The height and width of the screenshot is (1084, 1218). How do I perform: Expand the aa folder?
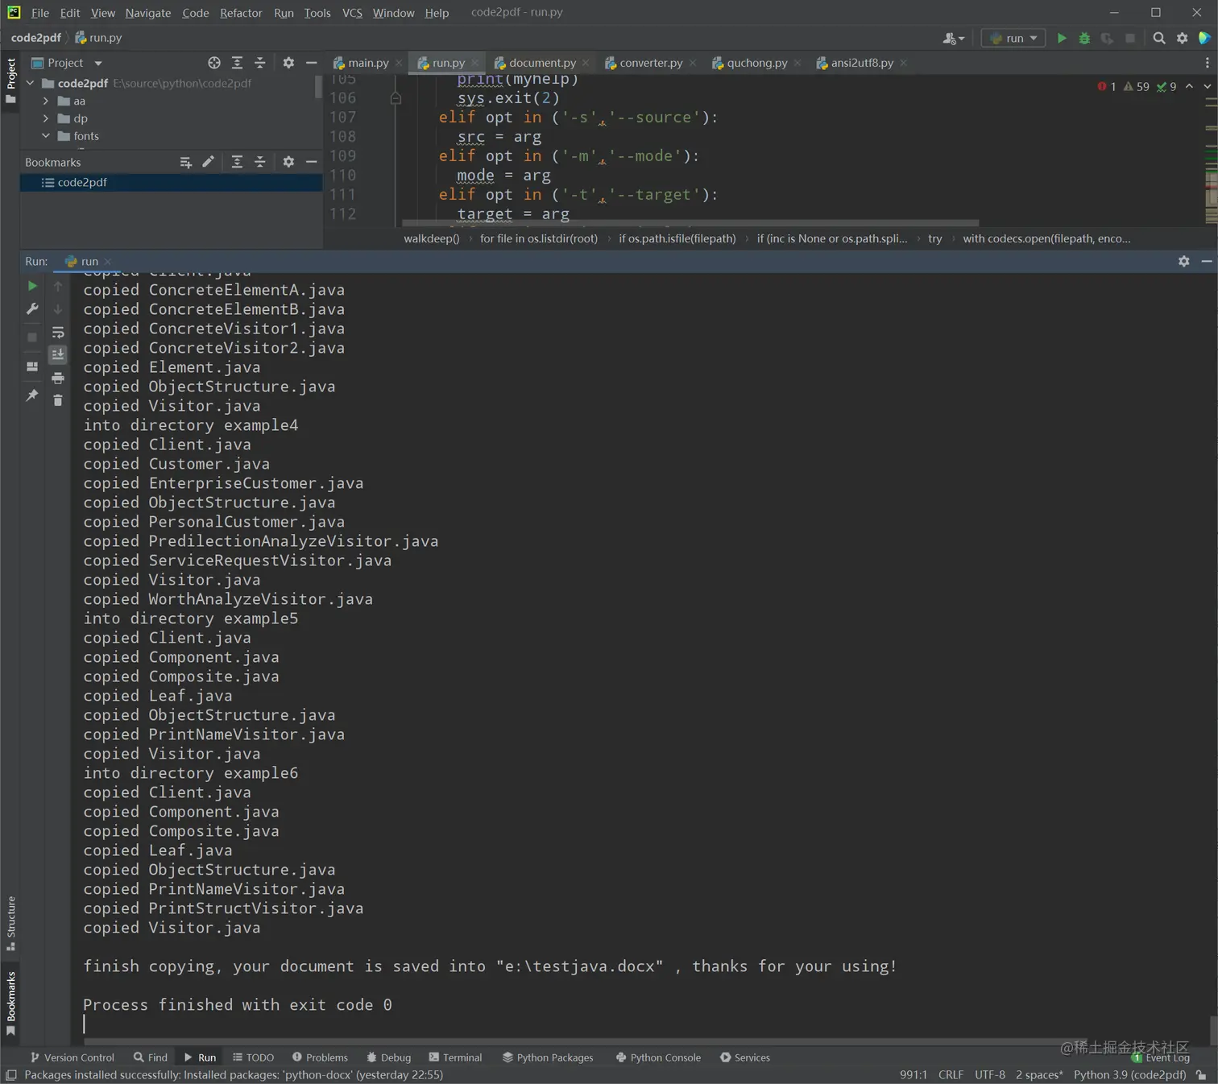tap(46, 101)
